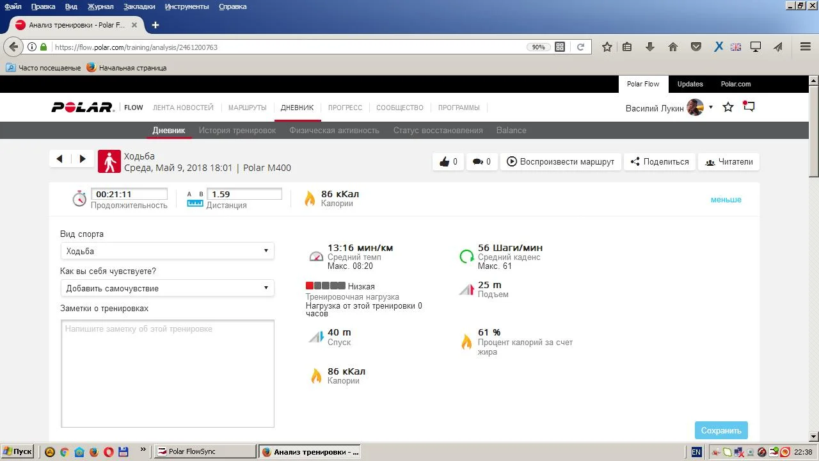Screen dimensions: 819x461
Task: Open a new browser tab
Action: tap(155, 25)
